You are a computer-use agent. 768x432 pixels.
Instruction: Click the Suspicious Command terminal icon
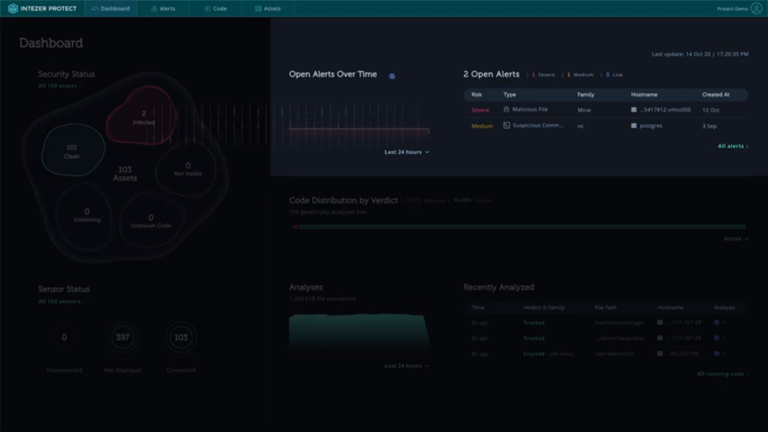506,126
